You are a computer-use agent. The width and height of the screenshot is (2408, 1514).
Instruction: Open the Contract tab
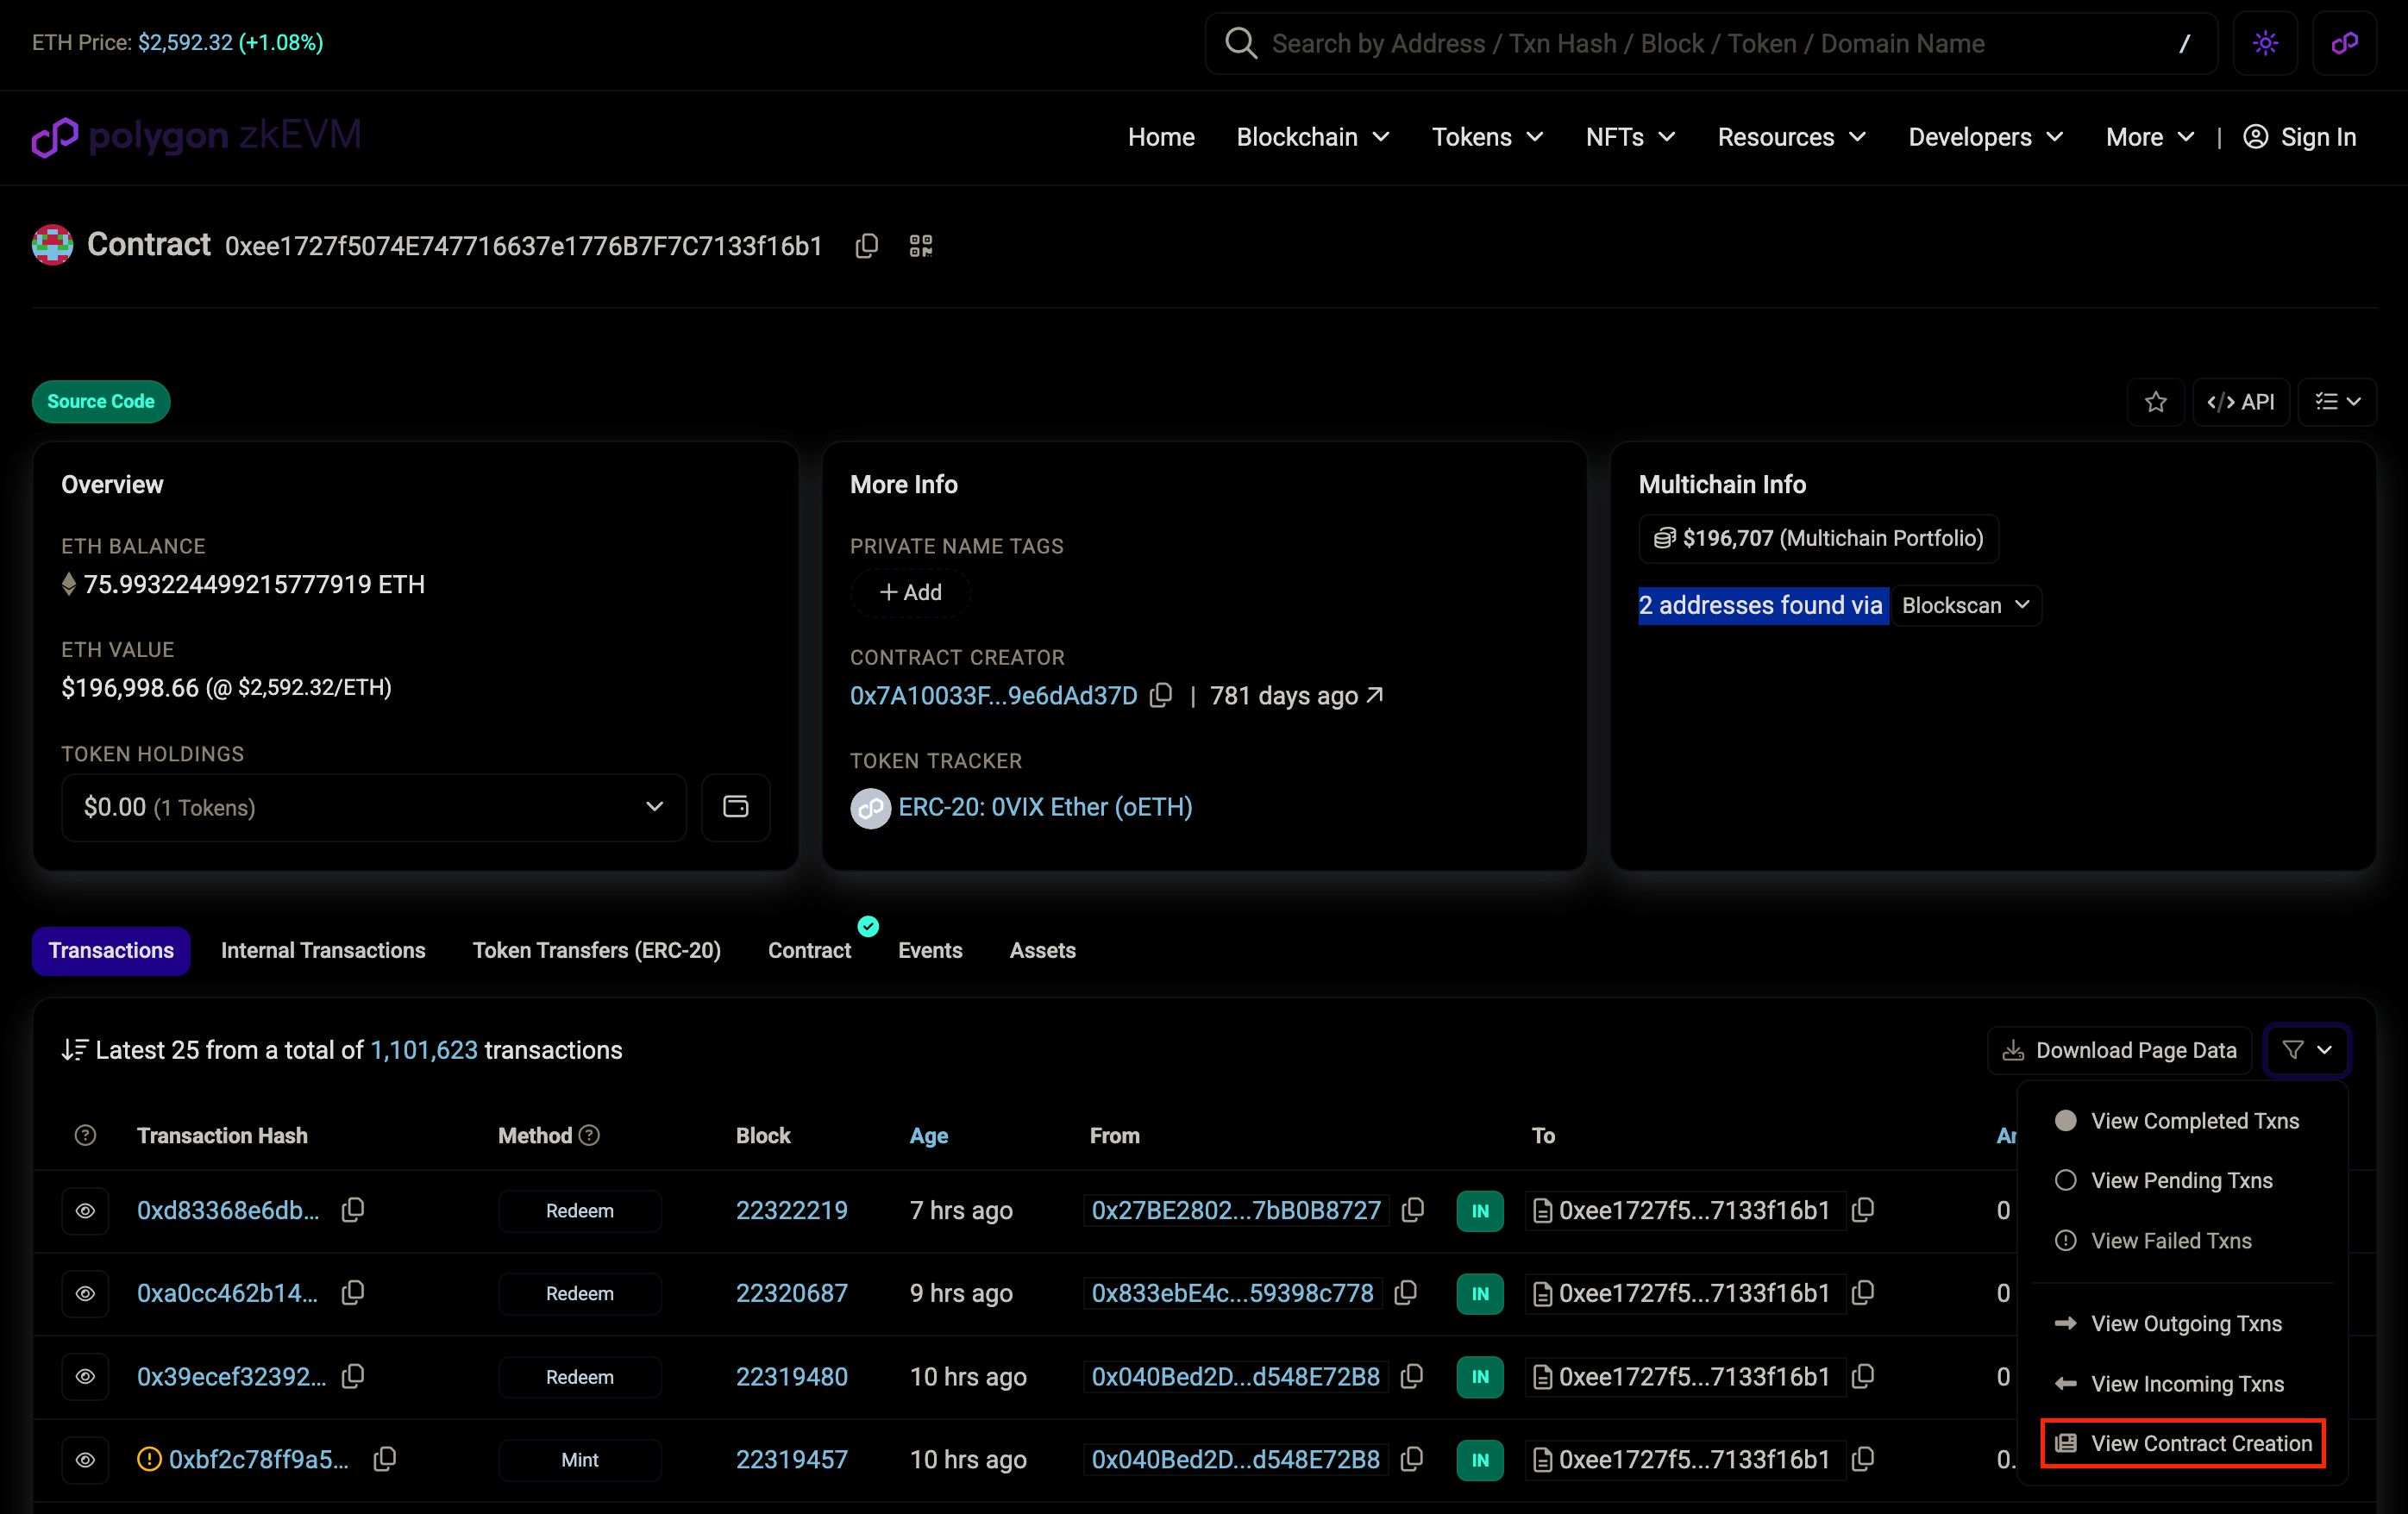pos(810,950)
